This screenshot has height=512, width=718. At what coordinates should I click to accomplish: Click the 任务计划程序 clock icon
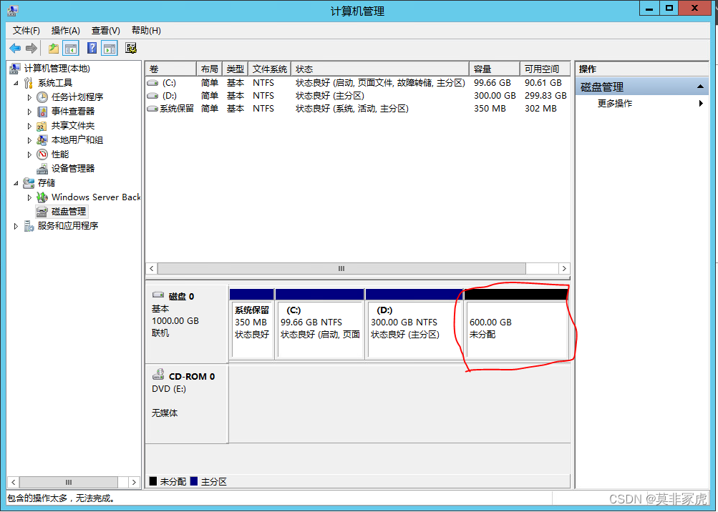42,97
